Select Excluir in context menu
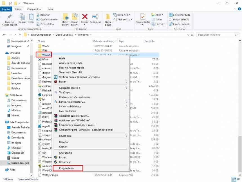The width and height of the screenshot is (242, 182). 91,157
